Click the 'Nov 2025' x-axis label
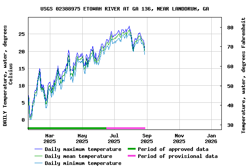 coord(179,138)
